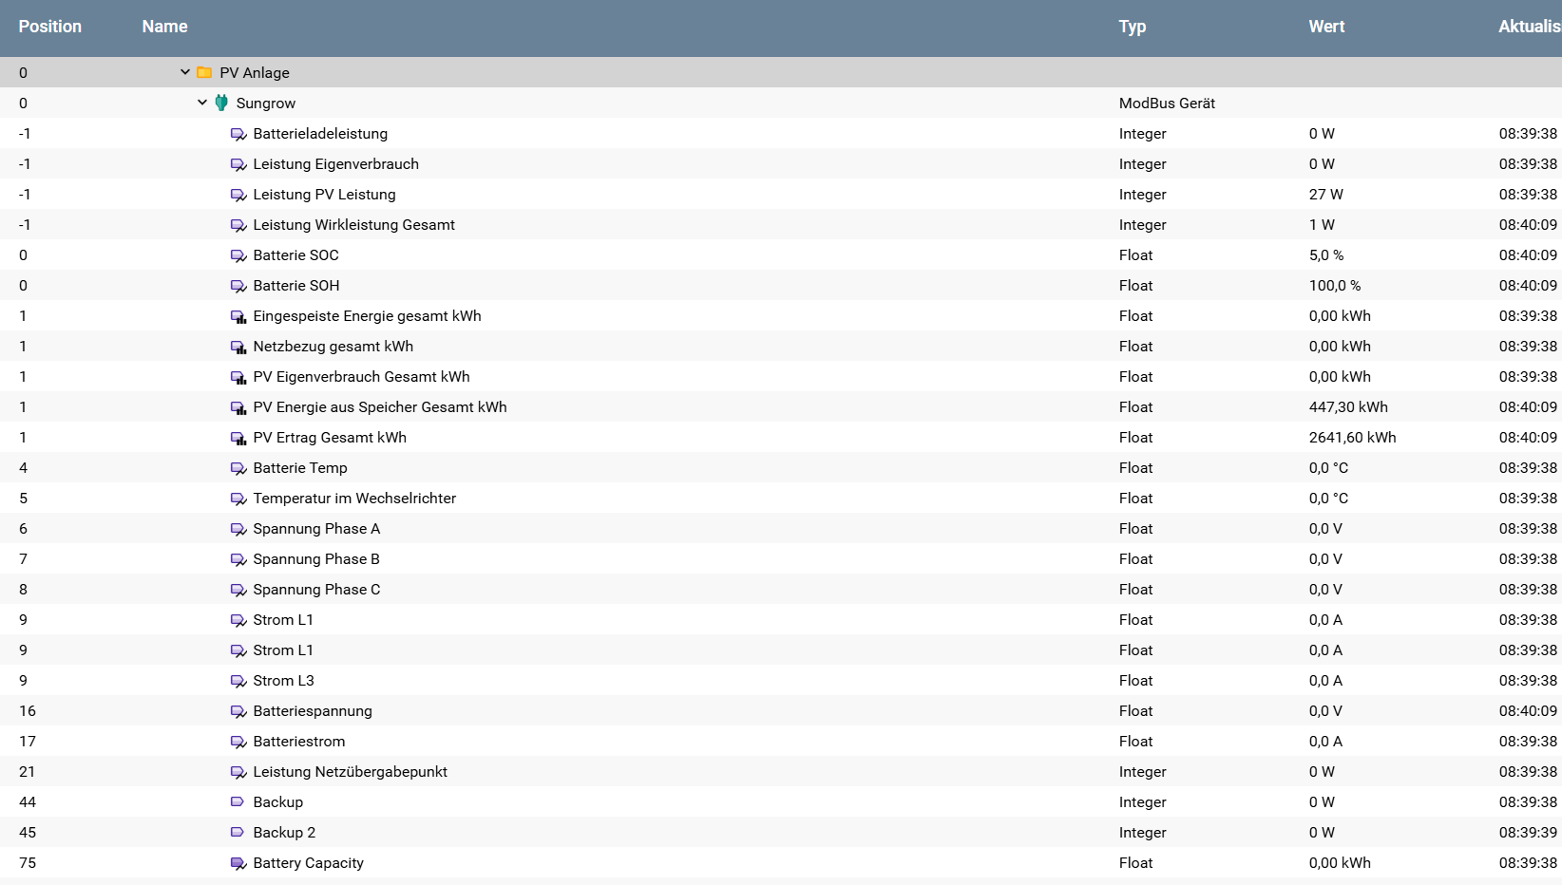This screenshot has height=885, width=1562.
Task: Select the Leistung Netzübergabepunkt row
Action: [350, 772]
